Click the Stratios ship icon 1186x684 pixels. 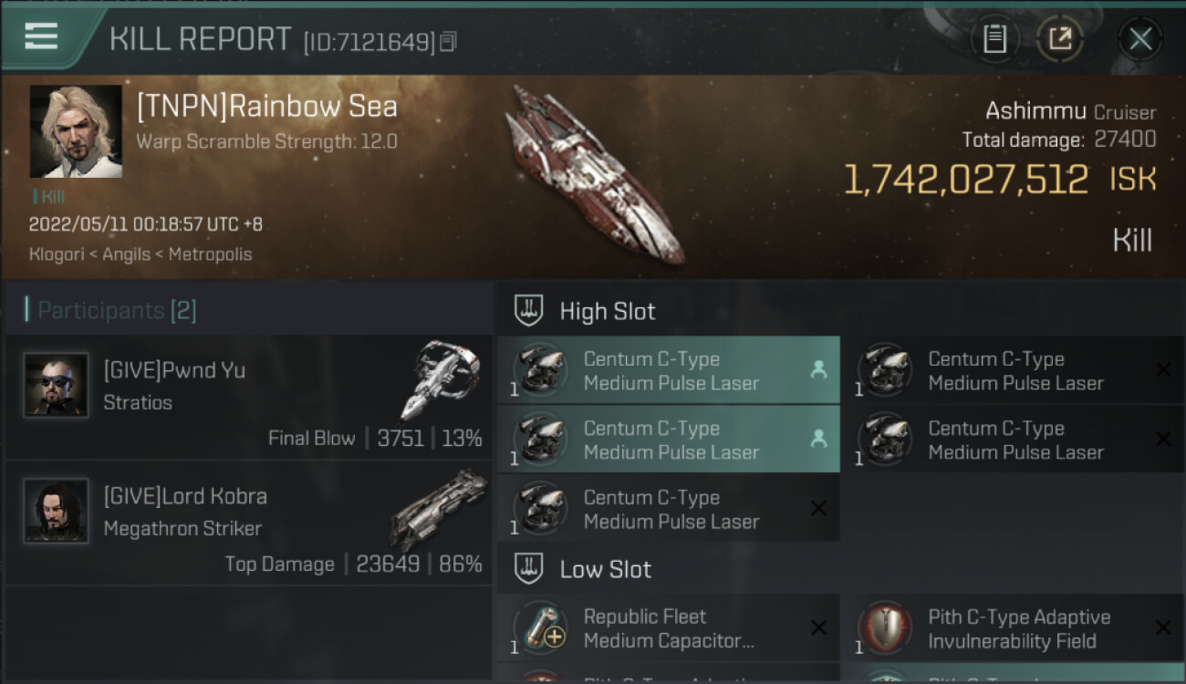pyautogui.click(x=440, y=380)
